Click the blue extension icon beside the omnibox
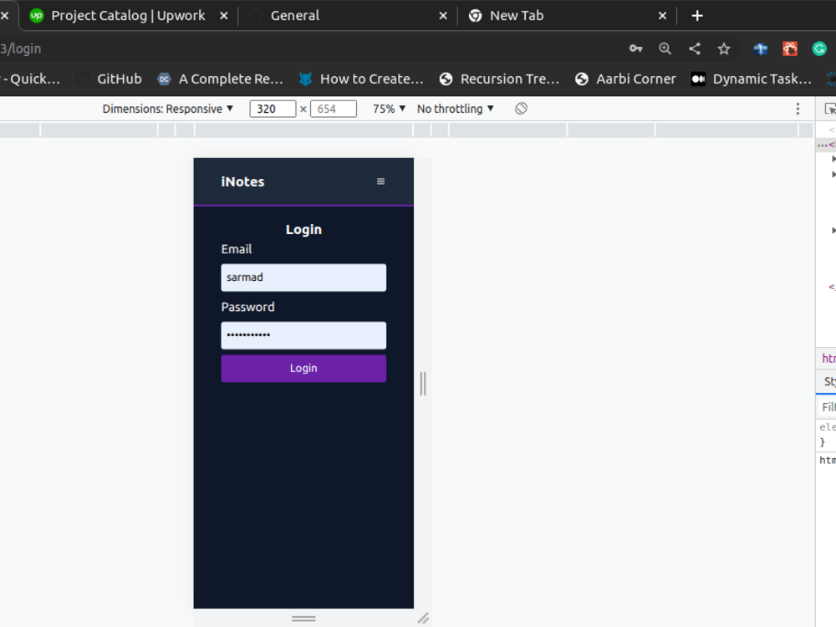Viewport: 836px width, 627px height. (761, 49)
